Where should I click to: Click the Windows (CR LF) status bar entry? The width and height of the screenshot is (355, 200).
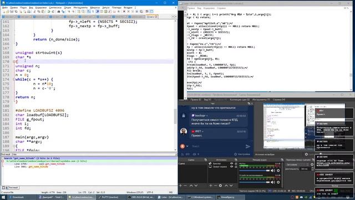pyautogui.click(x=135, y=192)
